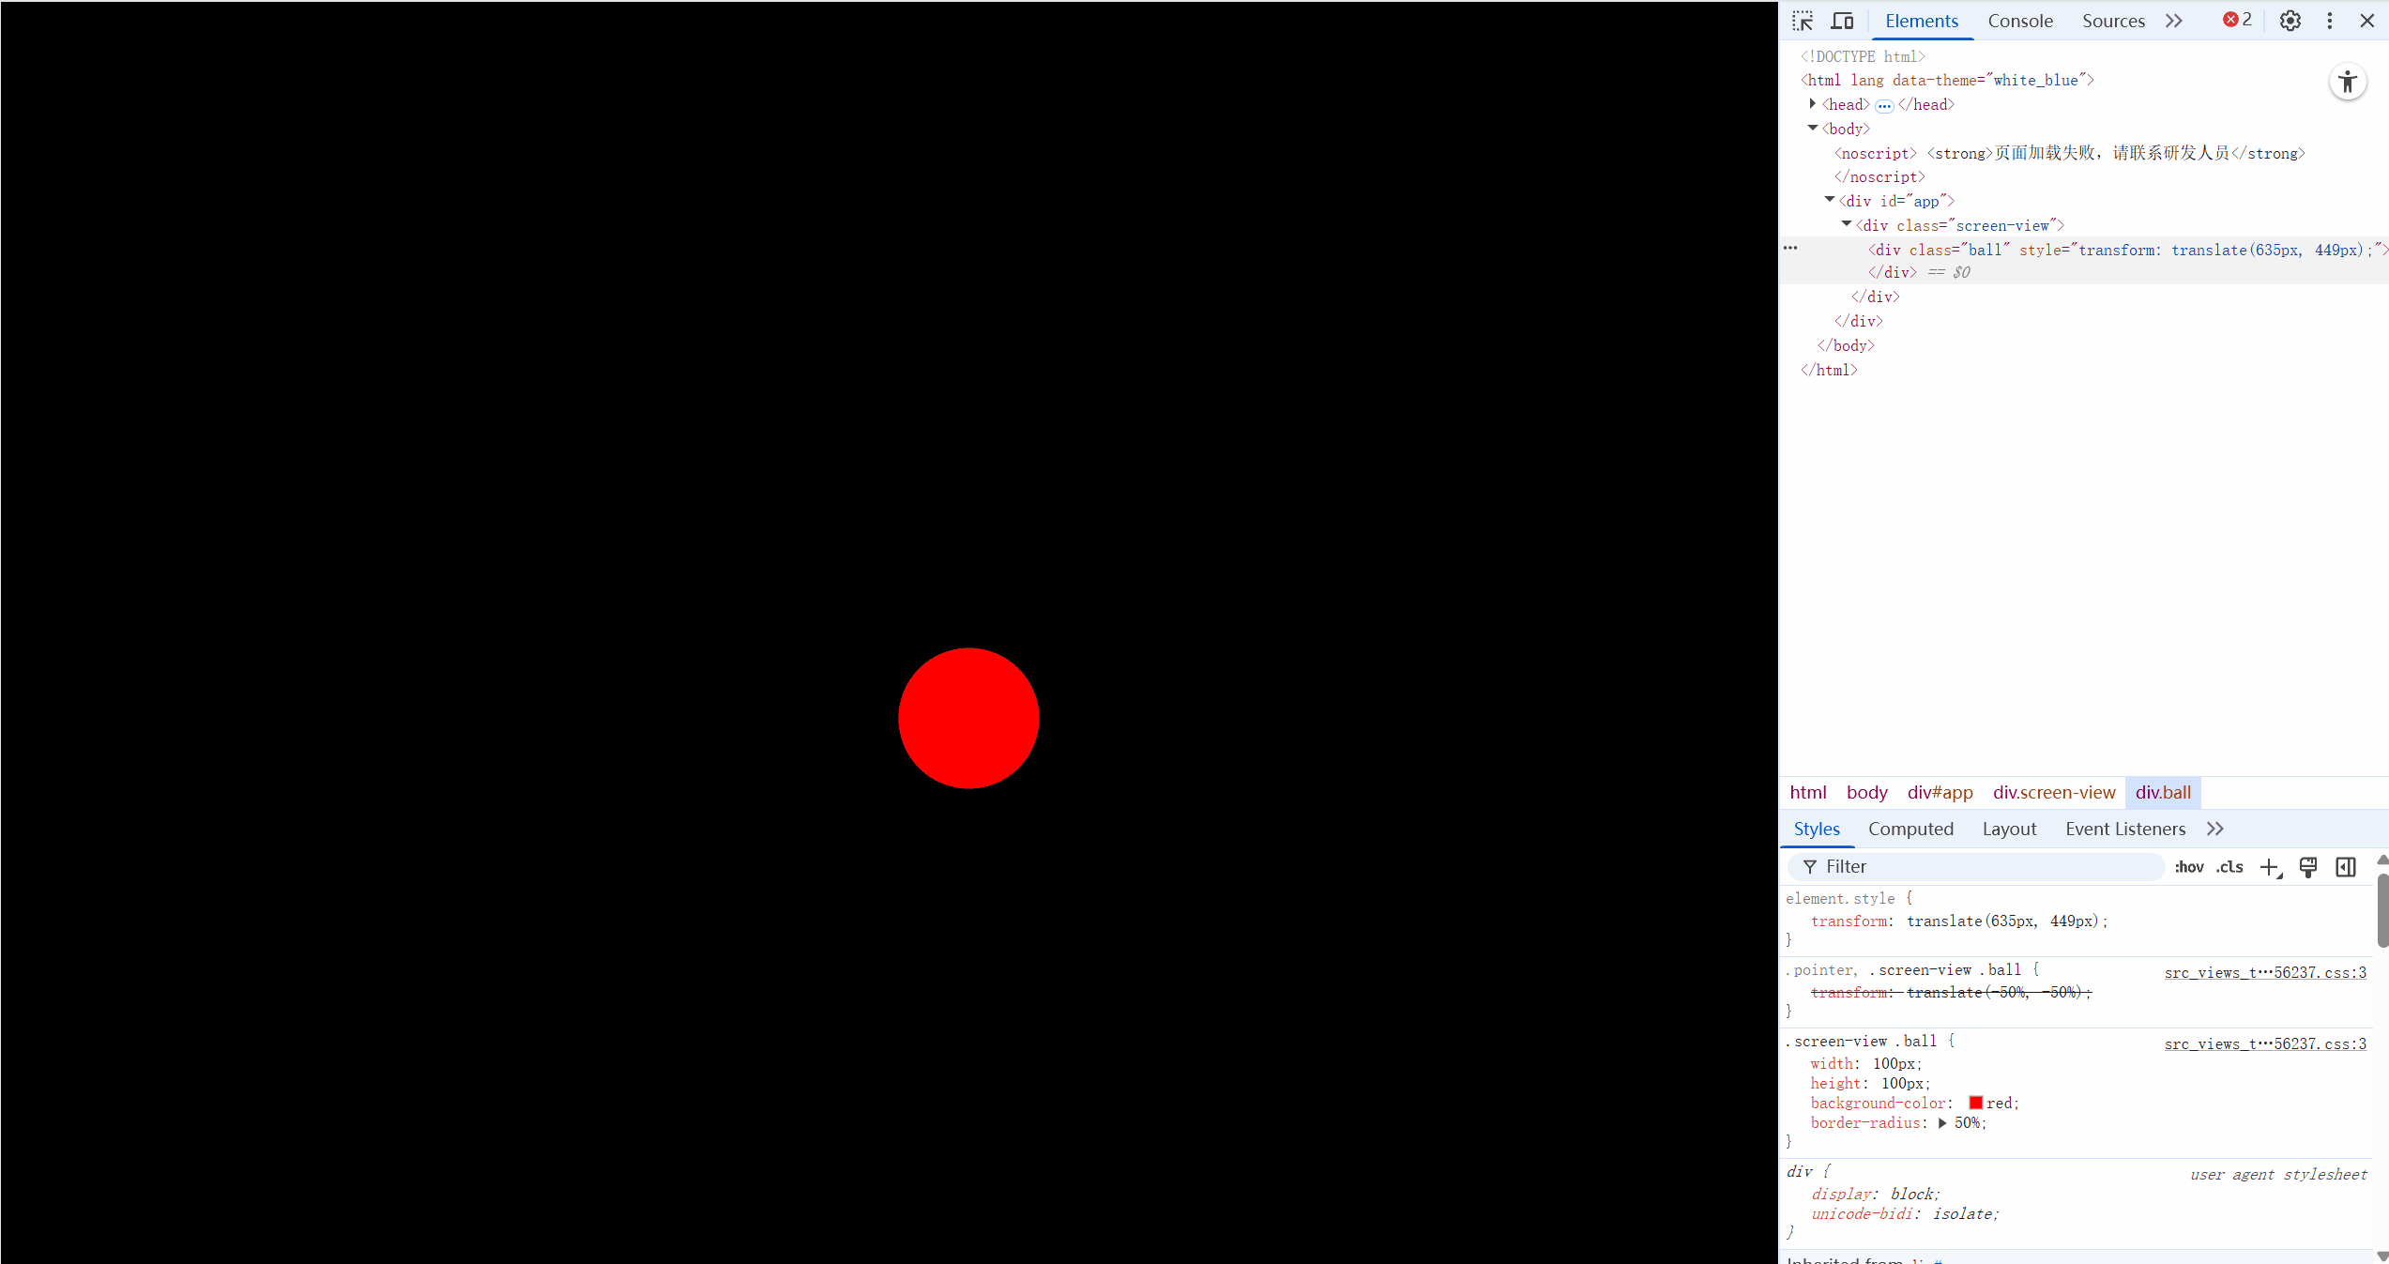Click the new style rule plus icon
Screen dimensions: 2389x1264
pyautogui.click(x=2269, y=867)
